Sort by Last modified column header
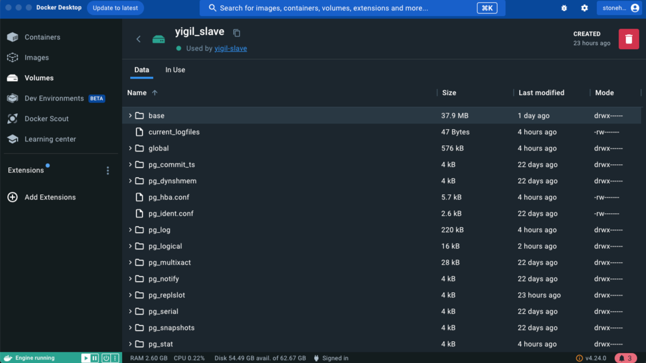This screenshot has width=646, height=363. [x=541, y=93]
